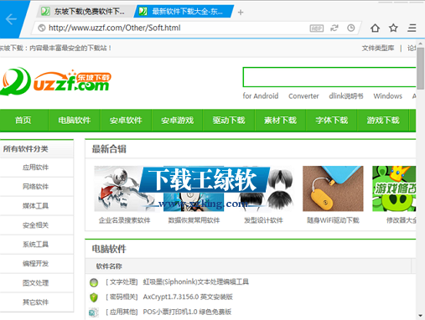This screenshot has height=320, width=425.
Task: Click the 文件类型库 link at top
Action: pos(378,49)
